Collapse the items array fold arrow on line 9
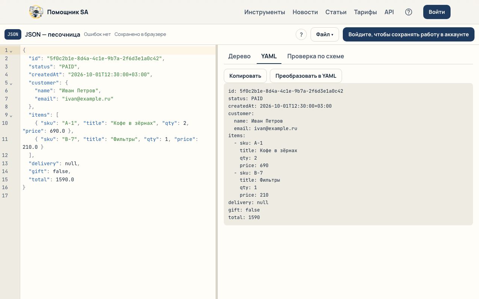 click(11, 115)
